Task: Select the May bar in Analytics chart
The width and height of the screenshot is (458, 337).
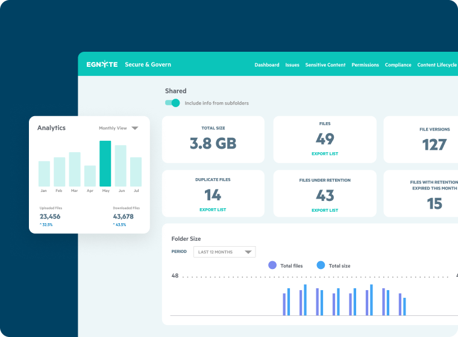Action: point(105,164)
